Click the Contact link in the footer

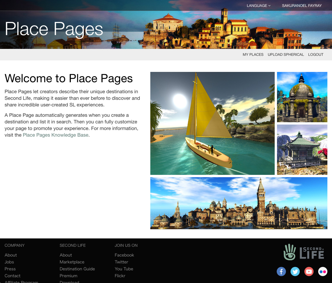(12, 276)
